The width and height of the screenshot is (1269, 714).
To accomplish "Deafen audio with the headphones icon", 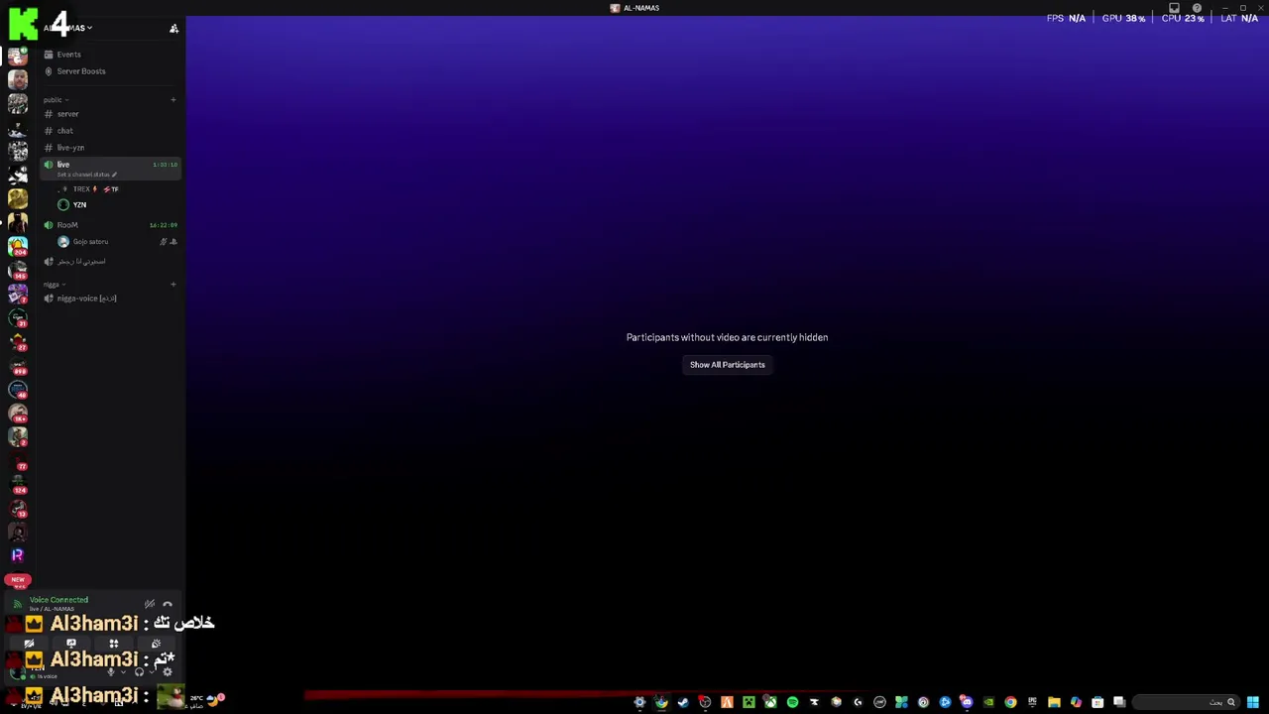I will tap(139, 672).
